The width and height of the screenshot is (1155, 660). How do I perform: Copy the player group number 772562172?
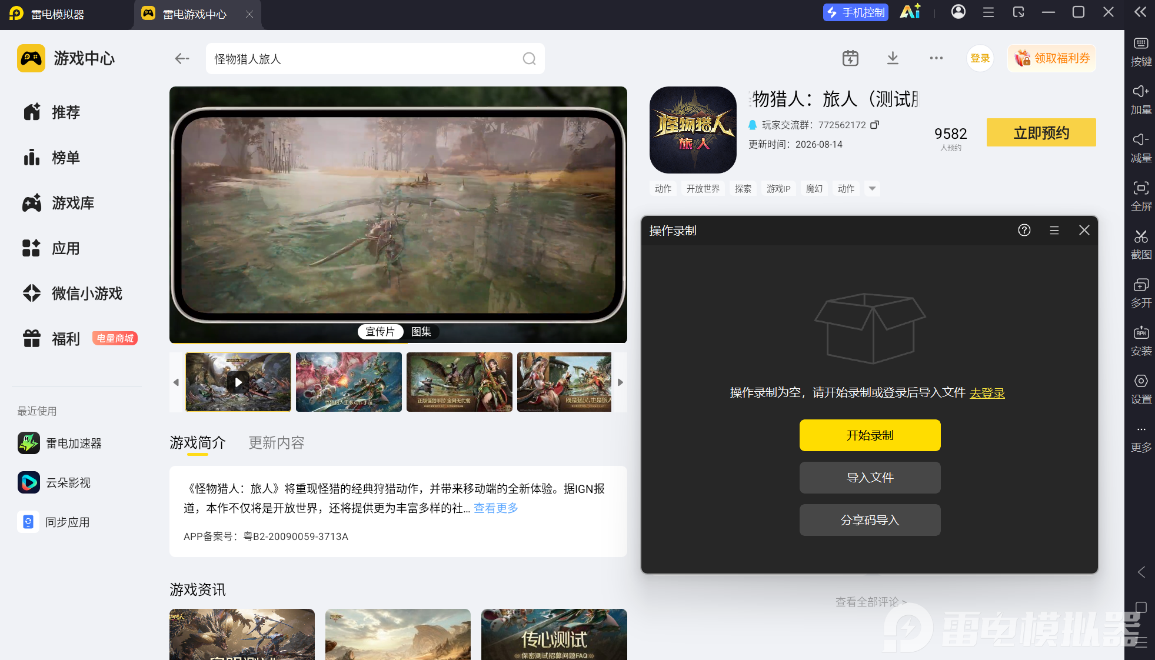[874, 125]
